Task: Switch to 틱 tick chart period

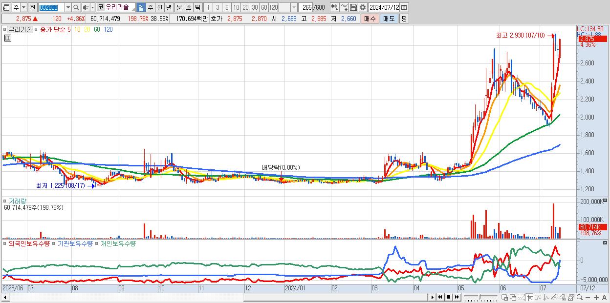Action: coord(197,7)
